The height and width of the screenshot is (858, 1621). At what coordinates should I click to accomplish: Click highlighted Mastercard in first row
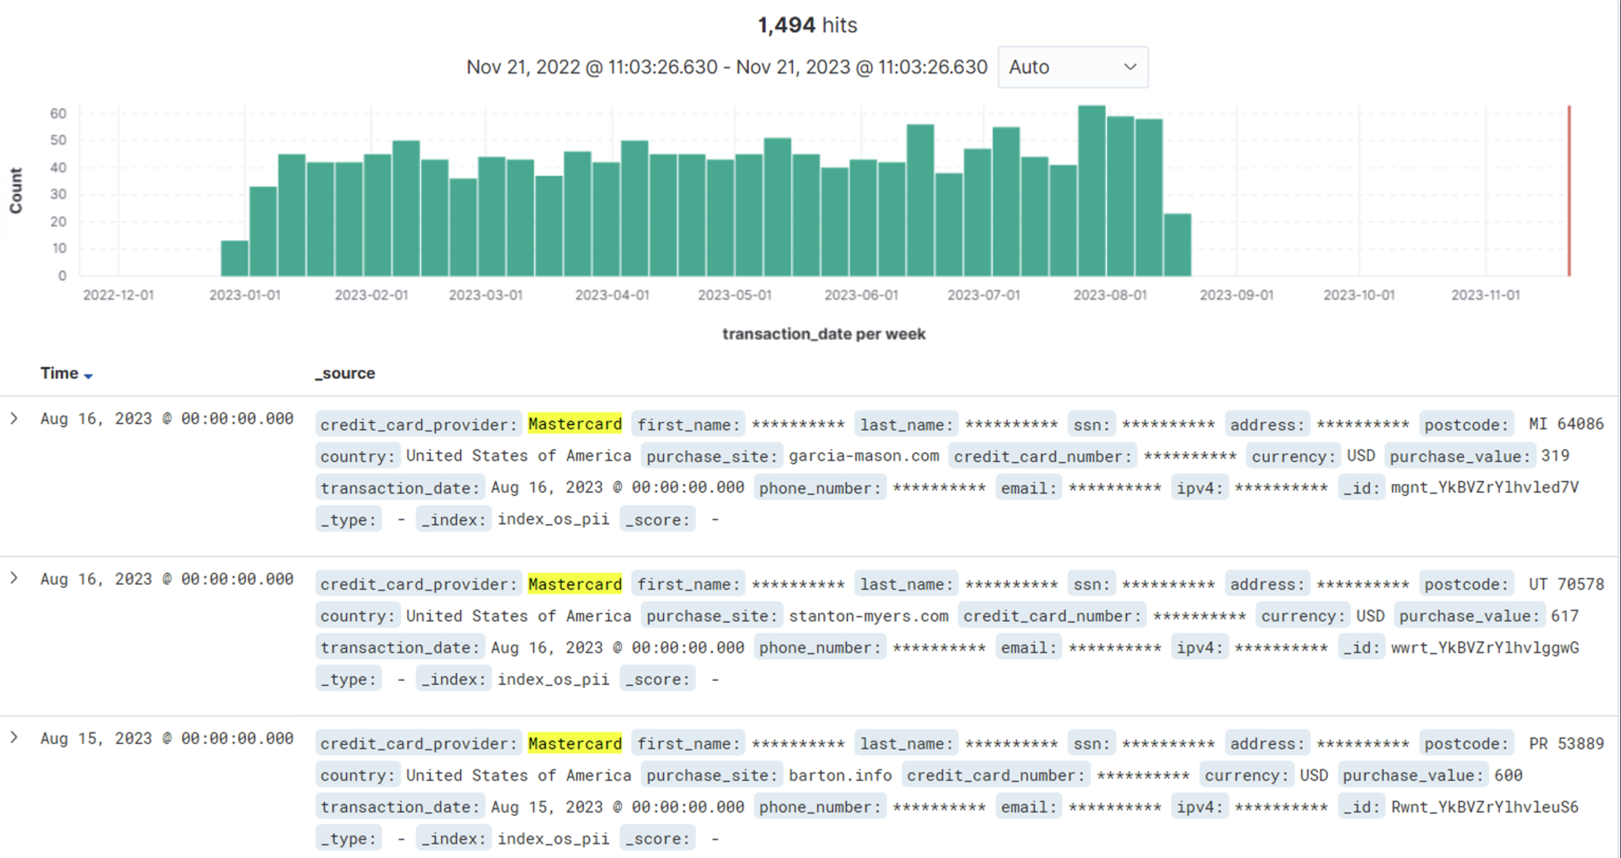tap(574, 424)
